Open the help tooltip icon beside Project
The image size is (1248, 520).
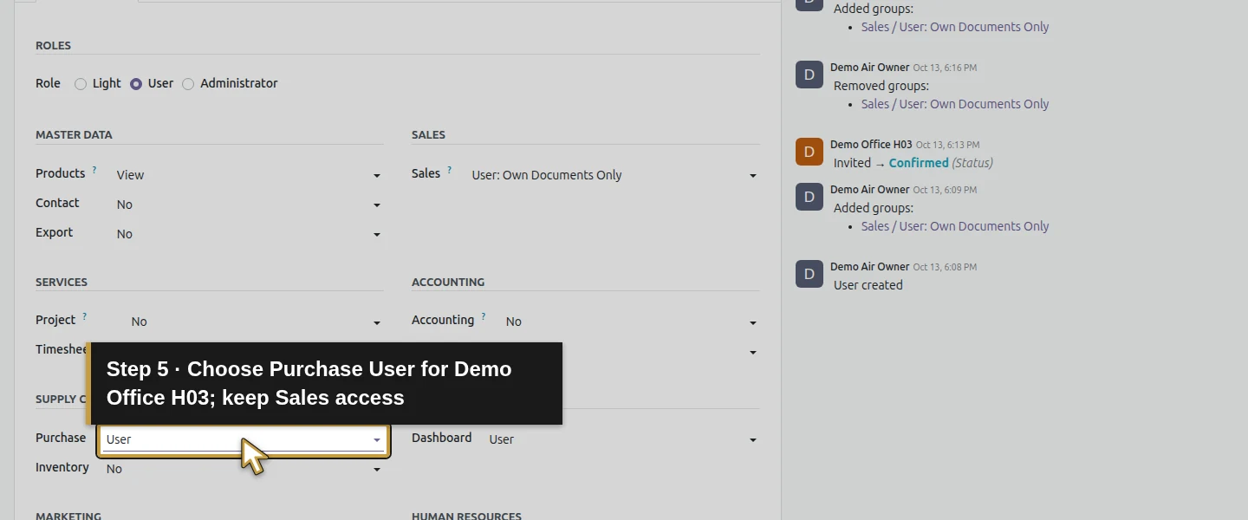[x=85, y=316]
